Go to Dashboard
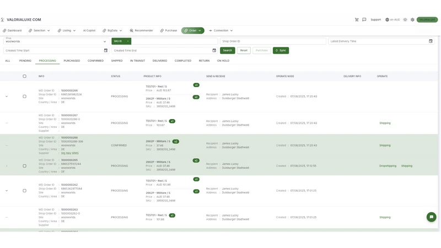This screenshot has width=441, height=248. pos(12,30)
